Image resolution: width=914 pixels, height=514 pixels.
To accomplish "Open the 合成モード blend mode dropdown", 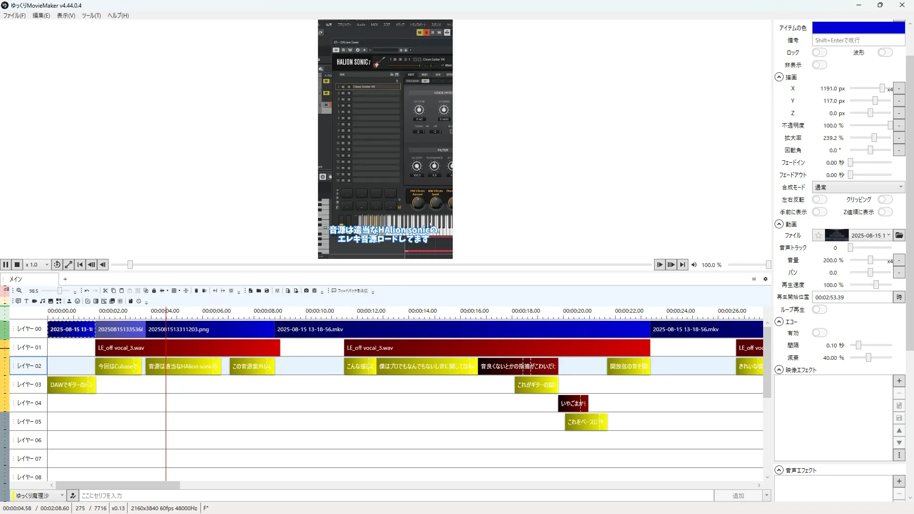I will pyautogui.click(x=858, y=187).
